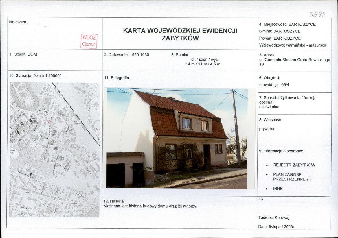The height and width of the screenshot is (238, 338).
Task: Click address 'ul. Generała Stefana Grota-Roweckiego'
Action: pyautogui.click(x=295, y=60)
